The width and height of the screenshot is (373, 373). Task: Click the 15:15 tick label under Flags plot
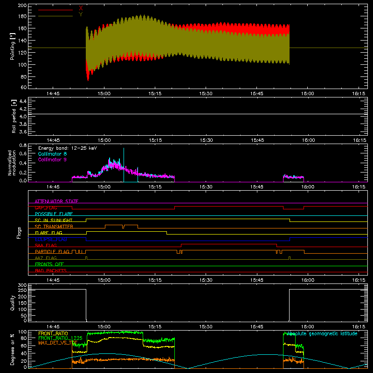click(x=155, y=280)
